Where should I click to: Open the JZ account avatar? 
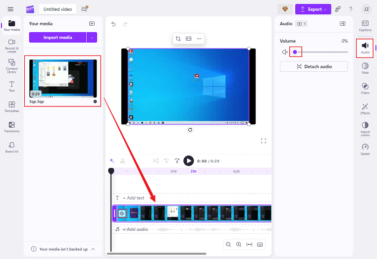(367, 9)
